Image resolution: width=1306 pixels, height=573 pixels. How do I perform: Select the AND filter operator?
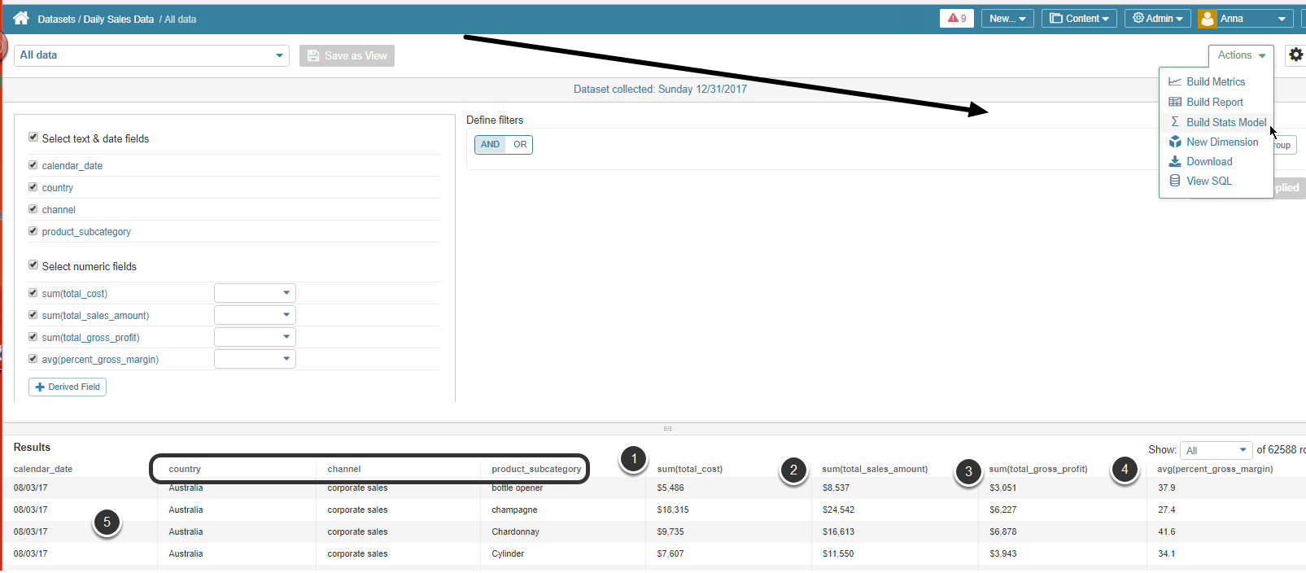point(490,144)
